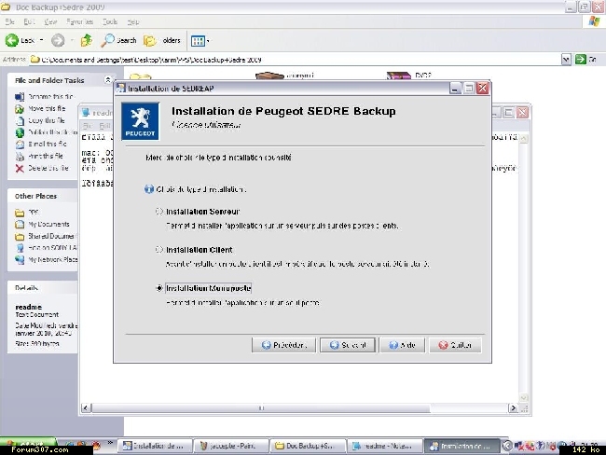Click the Quitter button
The height and width of the screenshot is (455, 606).
(455, 345)
